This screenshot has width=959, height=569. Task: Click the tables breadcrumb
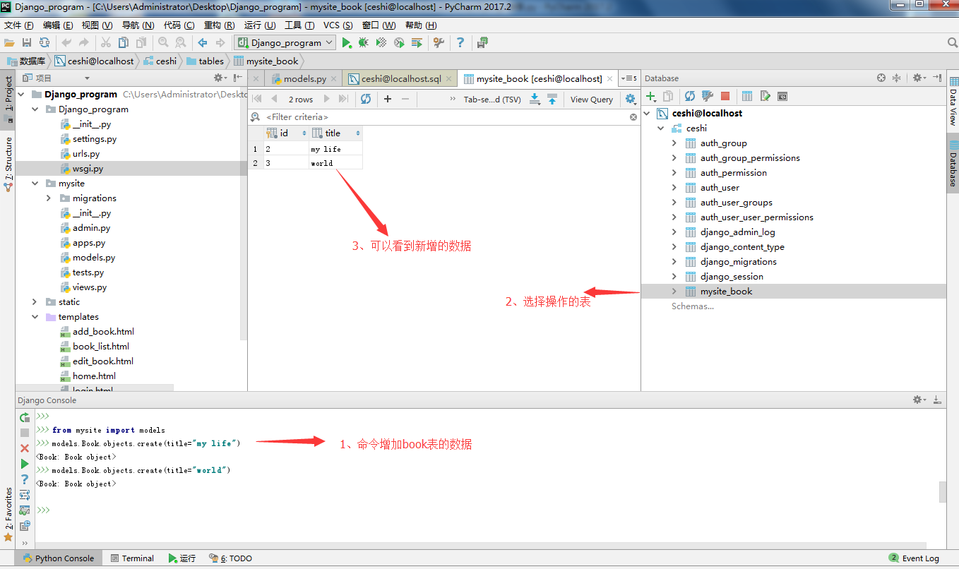[205, 61]
